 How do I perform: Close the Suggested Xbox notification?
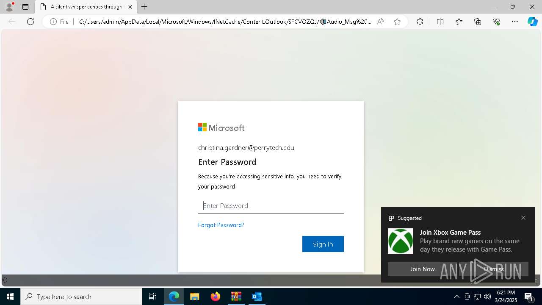pyautogui.click(x=523, y=218)
